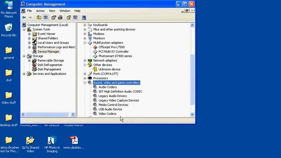Image resolution: width=281 pixels, height=158 pixels.
Task: Open the View menu
Action: pyautogui.click(x=52, y=11)
